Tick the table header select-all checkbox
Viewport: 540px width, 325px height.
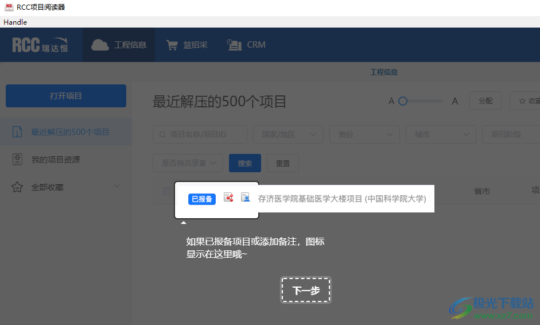(167, 191)
